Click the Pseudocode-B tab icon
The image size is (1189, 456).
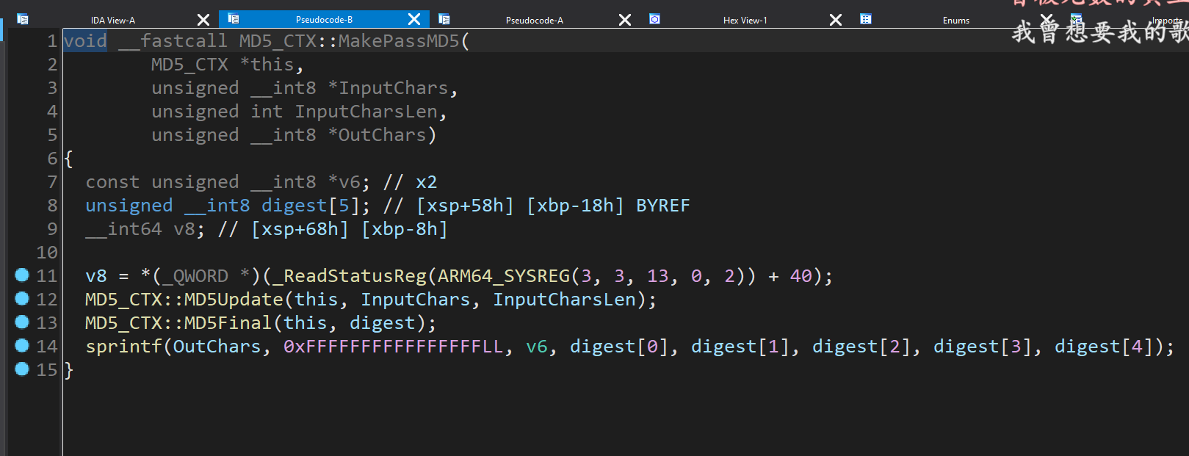tap(234, 19)
